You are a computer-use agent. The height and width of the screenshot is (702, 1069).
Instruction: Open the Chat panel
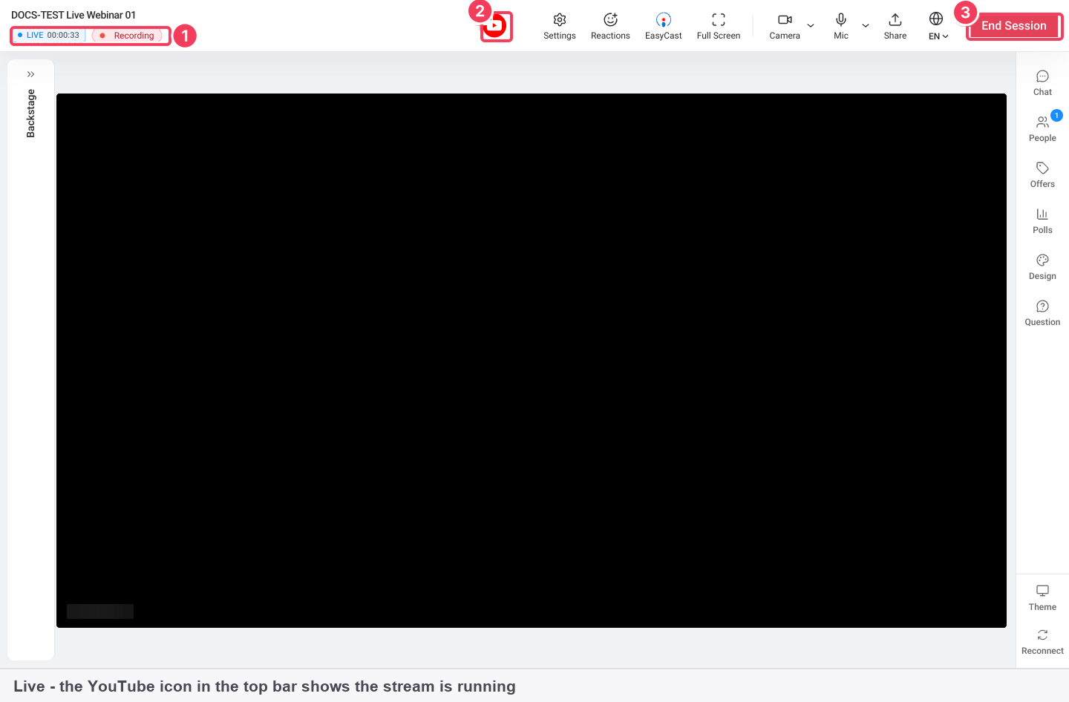[1042, 83]
